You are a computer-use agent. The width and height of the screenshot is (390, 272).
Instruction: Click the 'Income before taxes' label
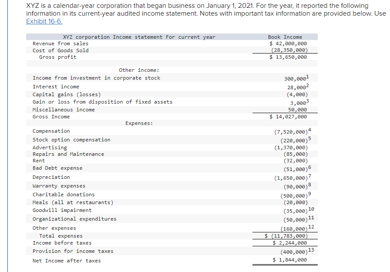pyautogui.click(x=62, y=243)
